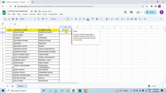Click the Share button
The height and width of the screenshot is (93, 166).
click(150, 12)
